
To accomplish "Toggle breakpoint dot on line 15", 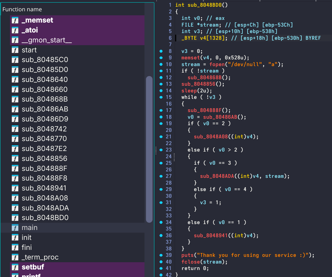I will coord(161,97).
